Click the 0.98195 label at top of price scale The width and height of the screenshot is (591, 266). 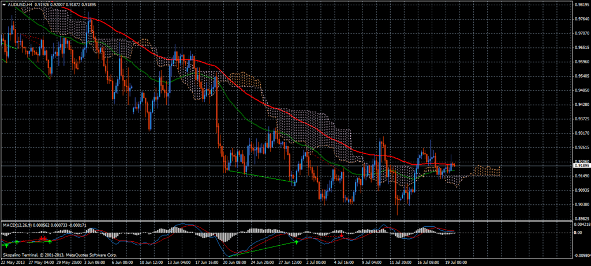point(581,4)
